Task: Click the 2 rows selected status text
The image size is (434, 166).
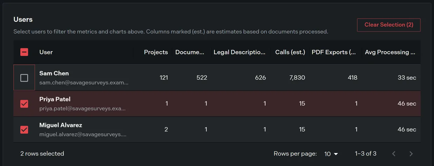Action: [42, 153]
